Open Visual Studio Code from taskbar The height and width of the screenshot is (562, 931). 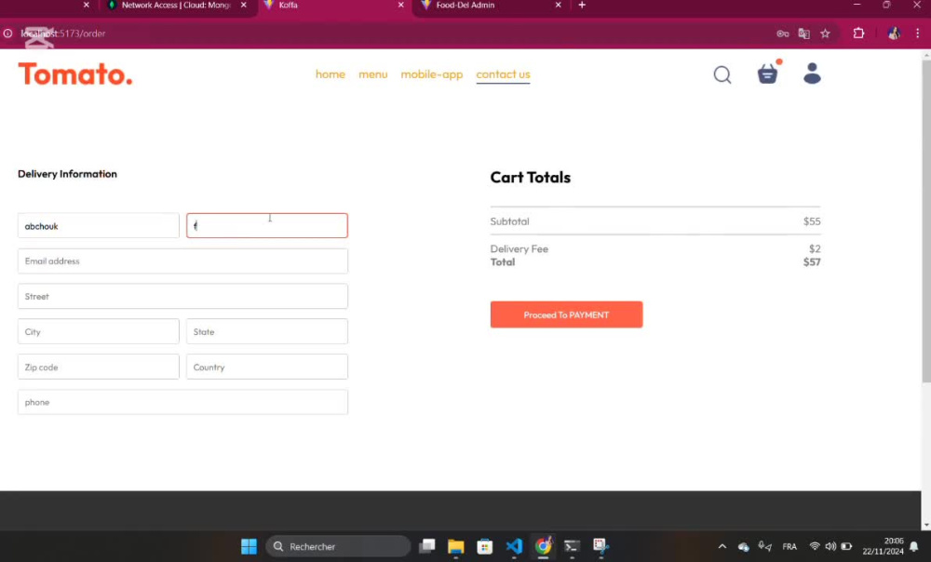[x=514, y=546]
